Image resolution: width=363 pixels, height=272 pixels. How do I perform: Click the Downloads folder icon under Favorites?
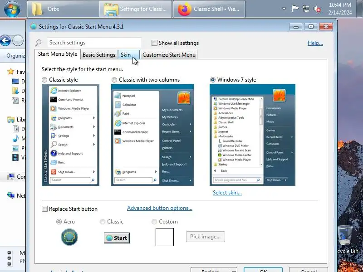click(x=15, y=91)
